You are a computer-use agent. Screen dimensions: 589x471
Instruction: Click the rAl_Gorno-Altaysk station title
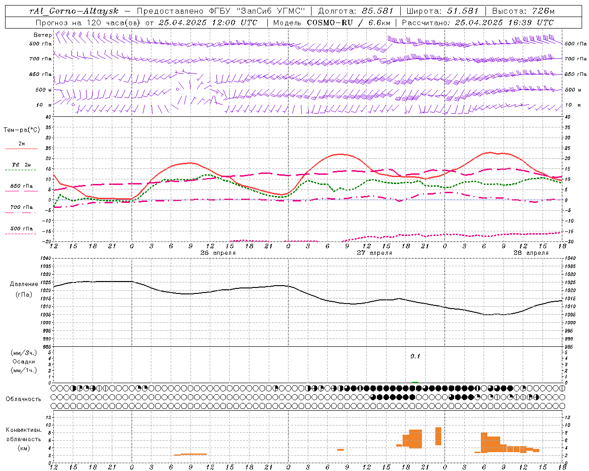coord(74,11)
